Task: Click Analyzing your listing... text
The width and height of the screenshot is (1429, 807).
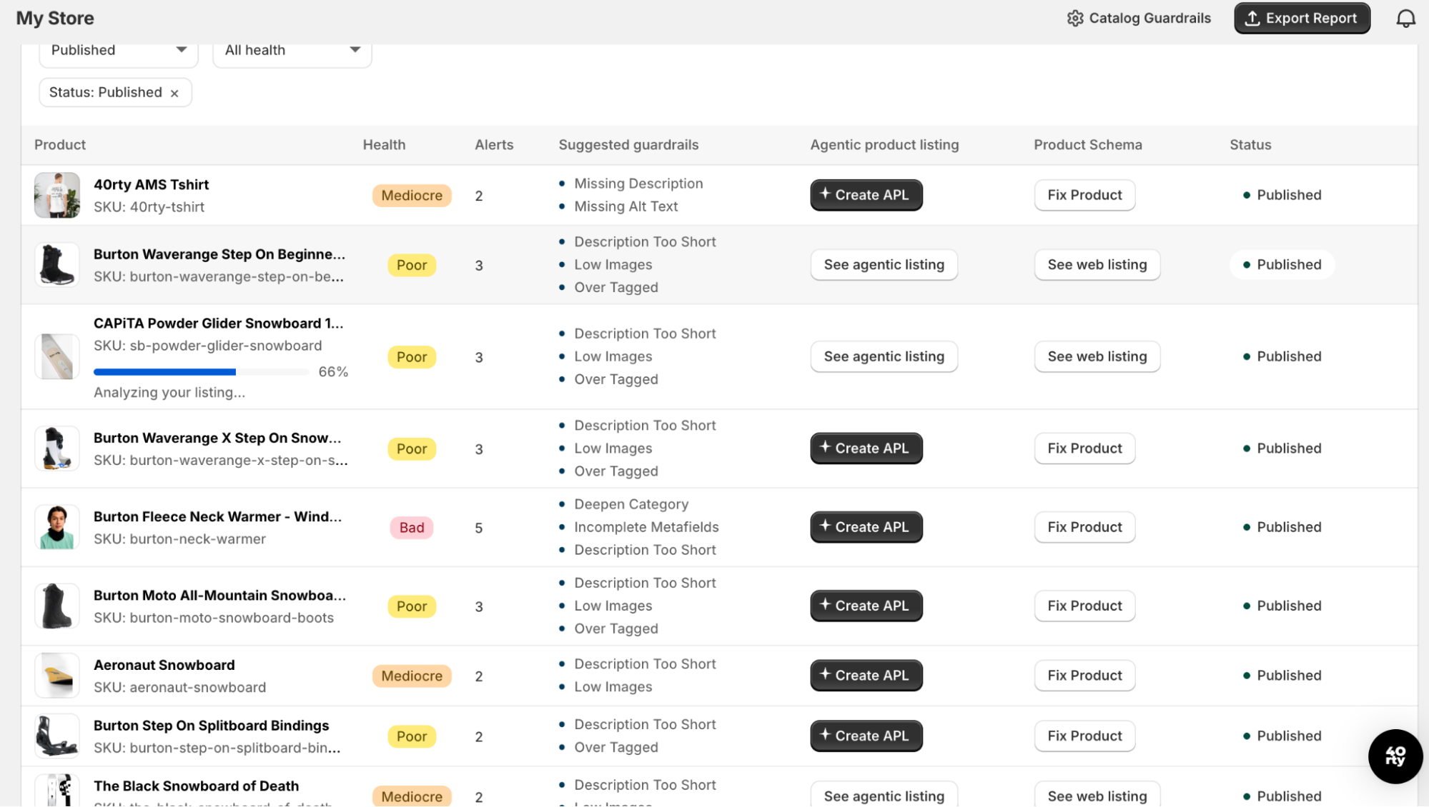Action: click(169, 393)
